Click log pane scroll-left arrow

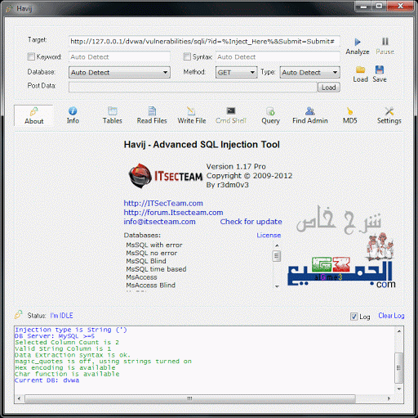(19, 398)
